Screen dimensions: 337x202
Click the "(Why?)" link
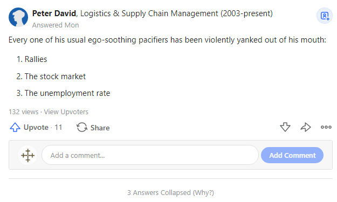(x=203, y=192)
